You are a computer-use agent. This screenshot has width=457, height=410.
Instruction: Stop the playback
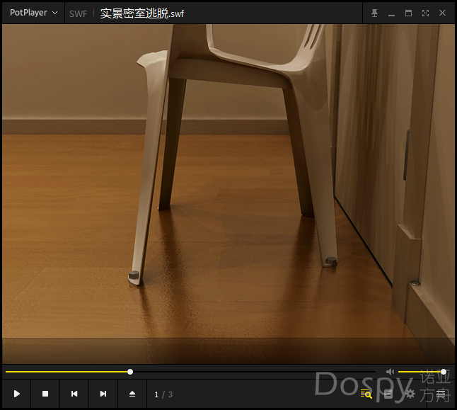45,394
